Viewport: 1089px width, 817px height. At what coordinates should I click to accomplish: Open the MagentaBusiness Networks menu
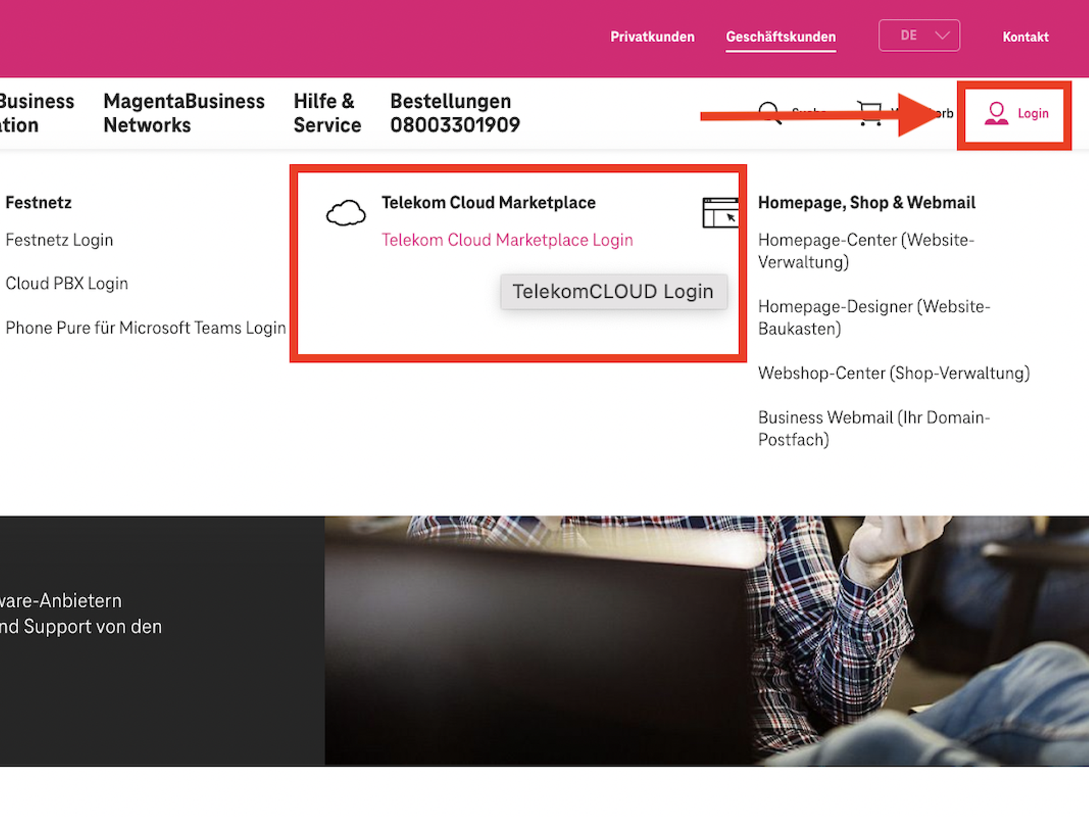184,113
